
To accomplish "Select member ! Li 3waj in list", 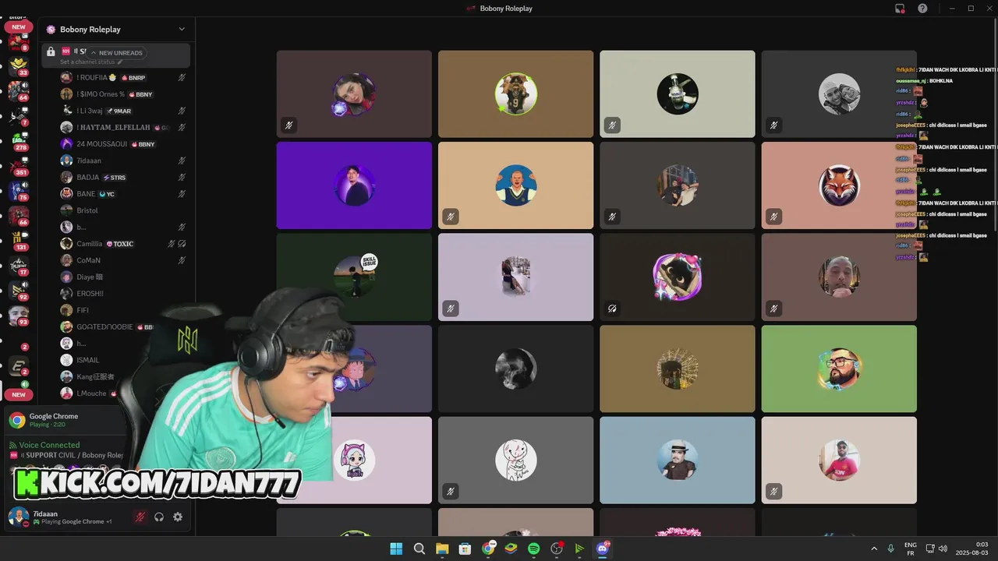I will click(x=123, y=111).
